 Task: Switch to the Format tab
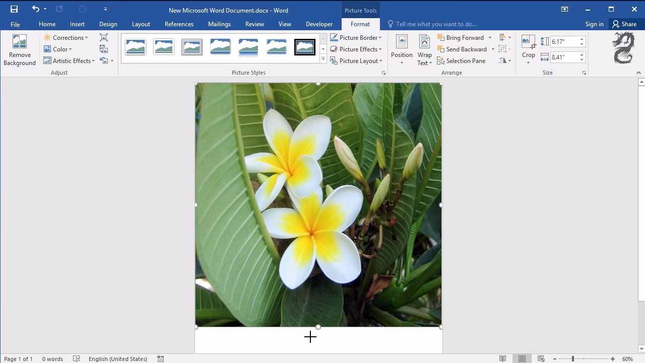pos(360,24)
